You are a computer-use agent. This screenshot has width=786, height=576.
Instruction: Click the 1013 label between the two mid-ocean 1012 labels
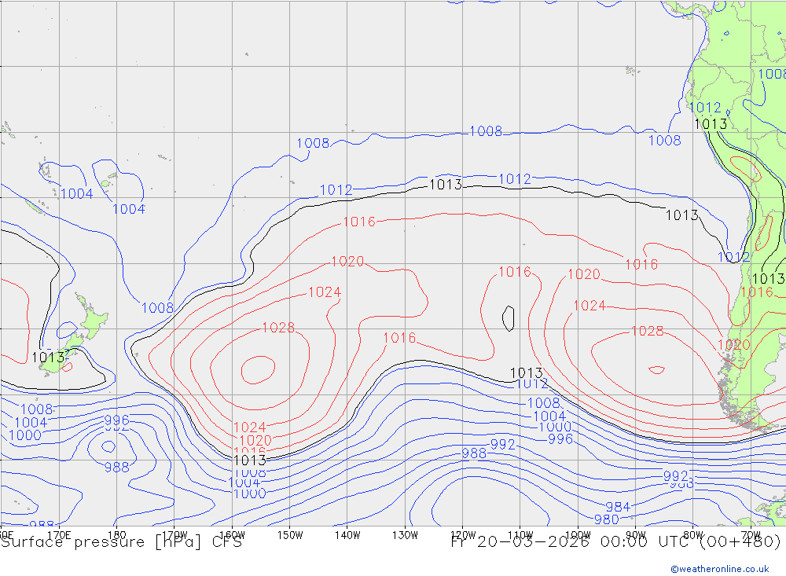(446, 185)
